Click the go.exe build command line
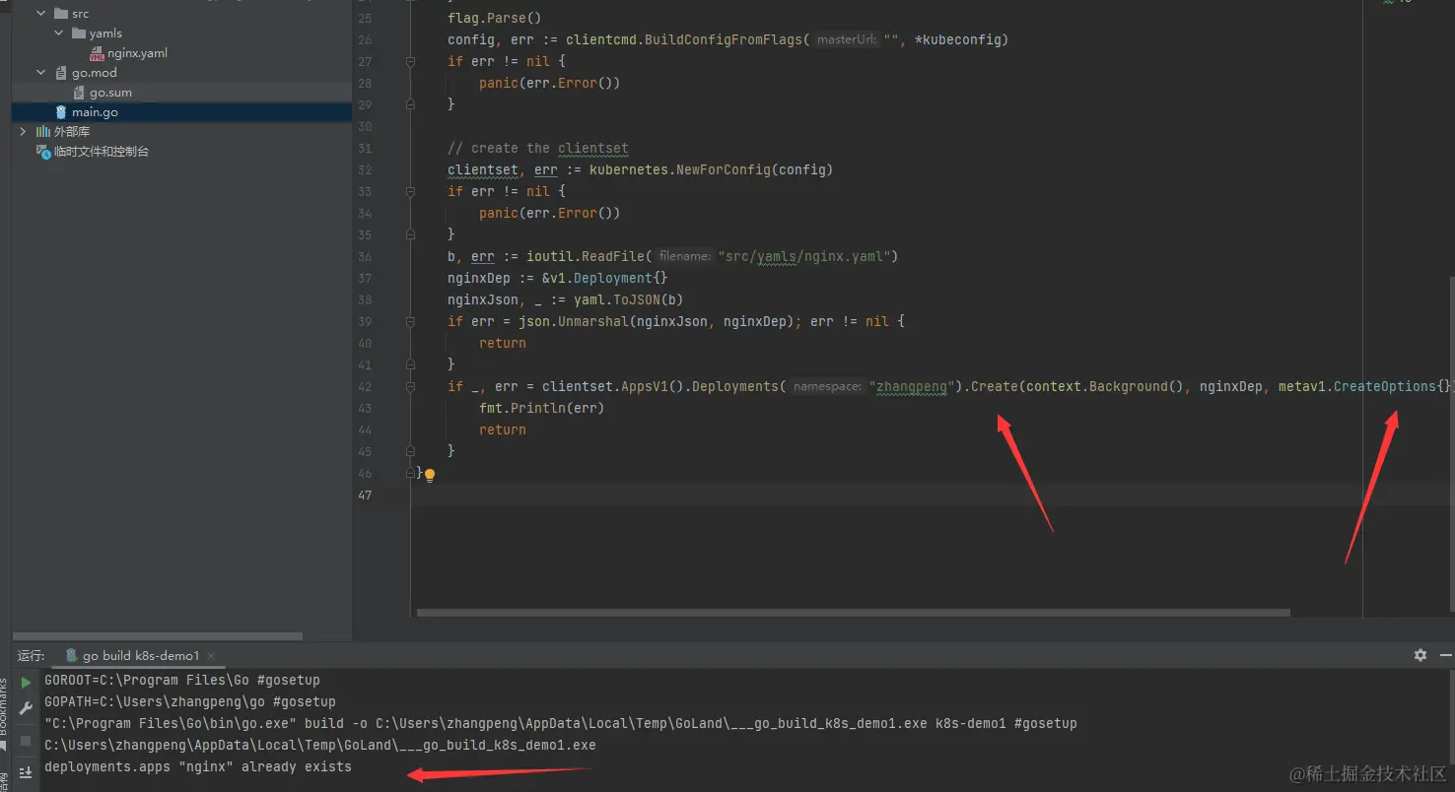Viewport: 1455px width, 792px height. point(561,724)
